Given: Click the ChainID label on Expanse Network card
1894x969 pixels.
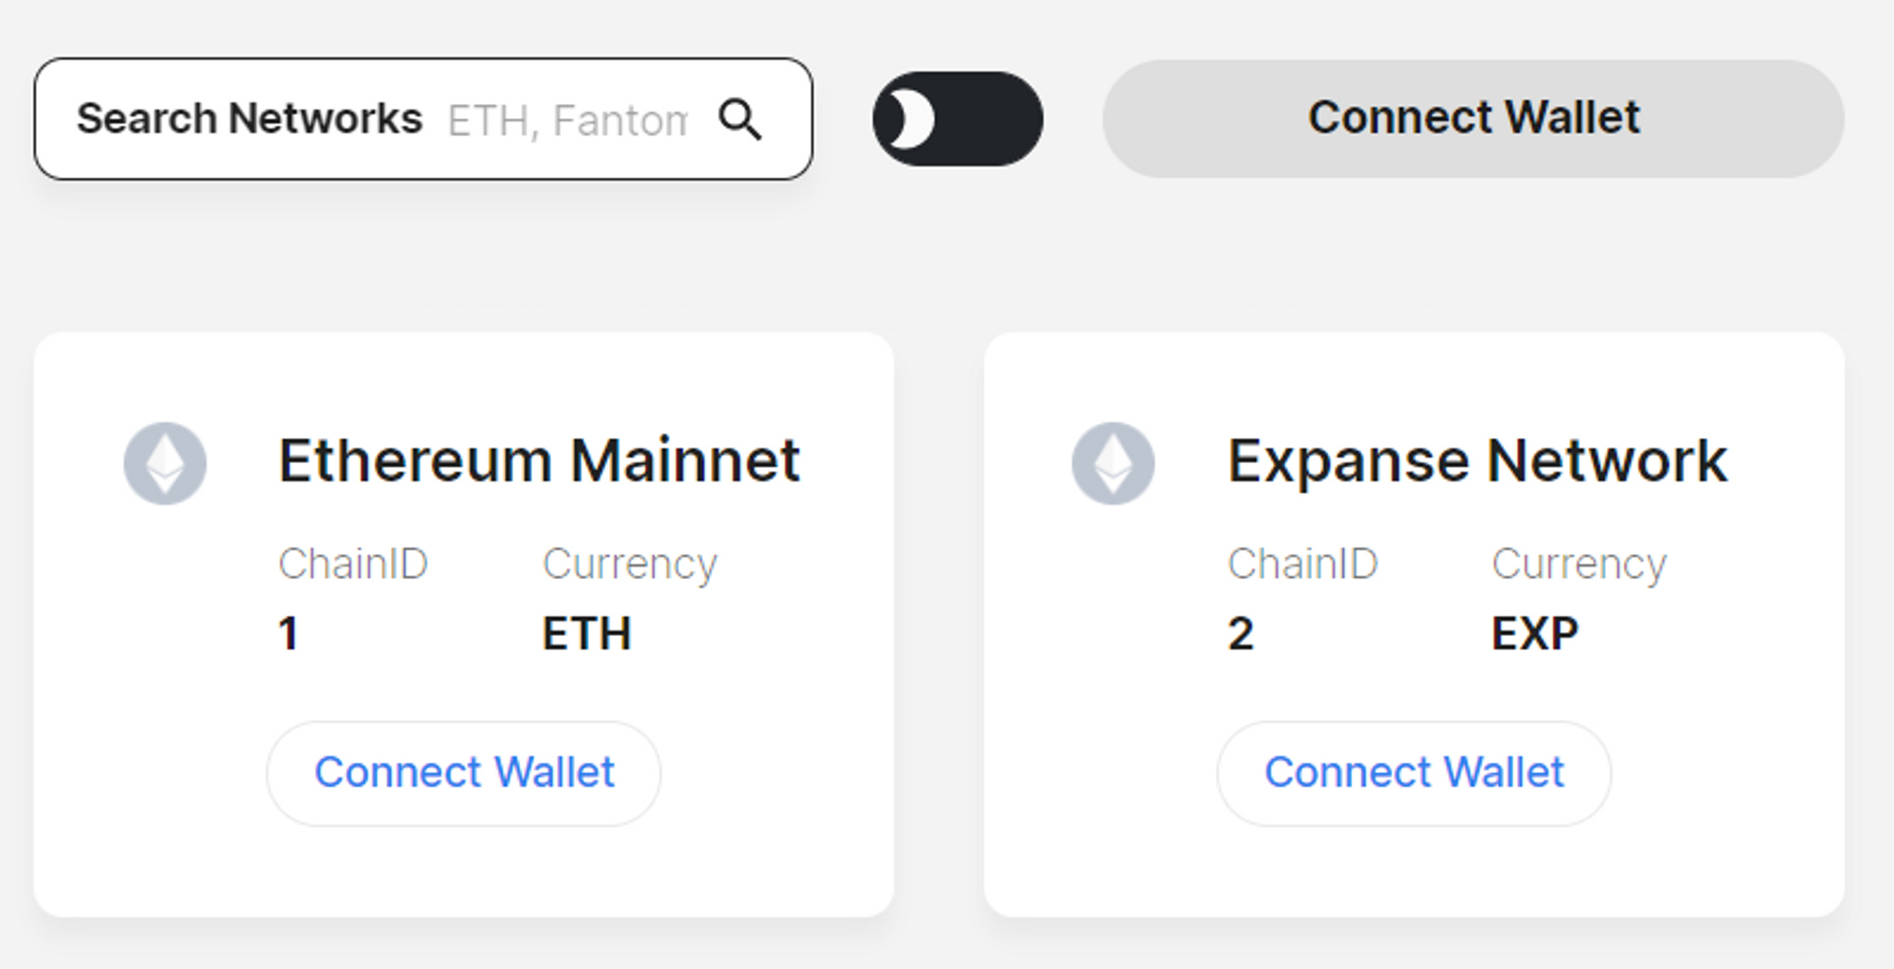Looking at the screenshot, I should pyautogui.click(x=1302, y=564).
